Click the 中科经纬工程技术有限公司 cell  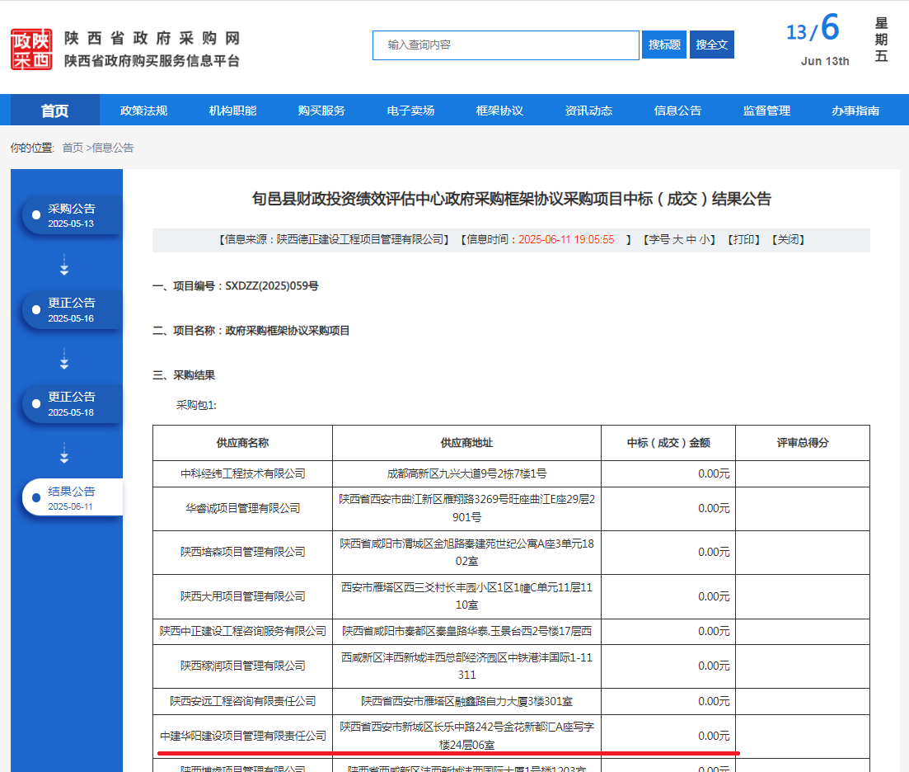[x=243, y=474]
